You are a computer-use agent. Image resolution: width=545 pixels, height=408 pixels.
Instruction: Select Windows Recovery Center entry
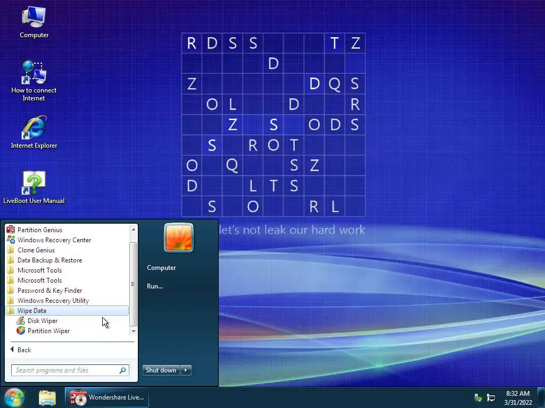tap(67, 240)
